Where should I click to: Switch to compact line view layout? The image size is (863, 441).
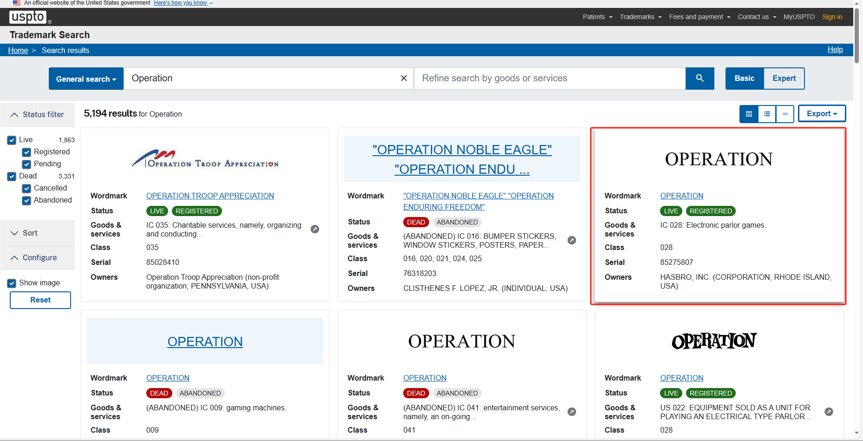click(x=785, y=114)
